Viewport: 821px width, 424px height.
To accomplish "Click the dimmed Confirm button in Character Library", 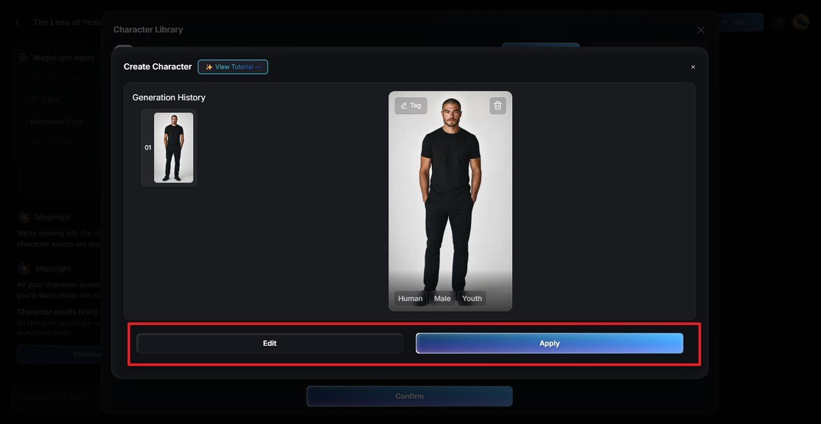I will coord(410,396).
